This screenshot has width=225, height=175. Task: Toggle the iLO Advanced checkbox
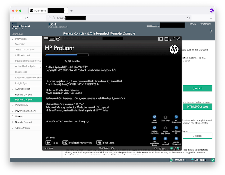coord(165,139)
